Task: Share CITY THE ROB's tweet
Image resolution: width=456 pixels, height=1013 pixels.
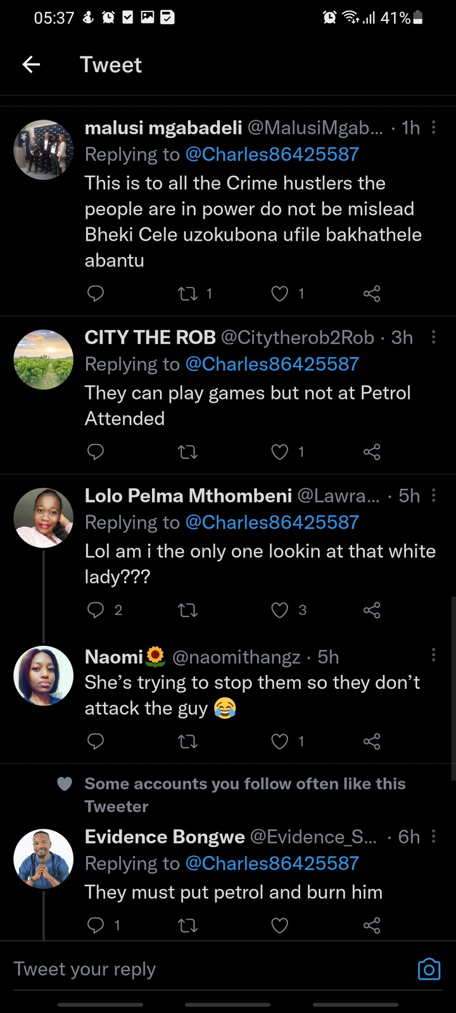Action: click(x=372, y=451)
